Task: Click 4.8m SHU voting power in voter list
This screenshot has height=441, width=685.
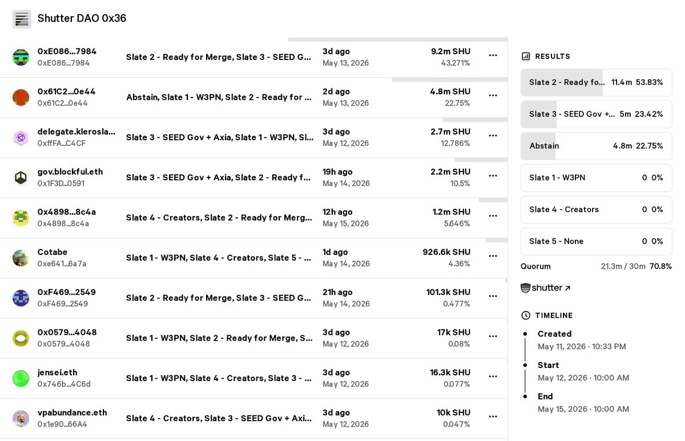Action: (450, 91)
